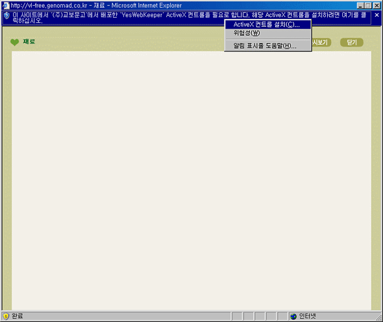Click the '완료' status text
Image resolution: width=383 pixels, height=322 pixels.
(18, 316)
